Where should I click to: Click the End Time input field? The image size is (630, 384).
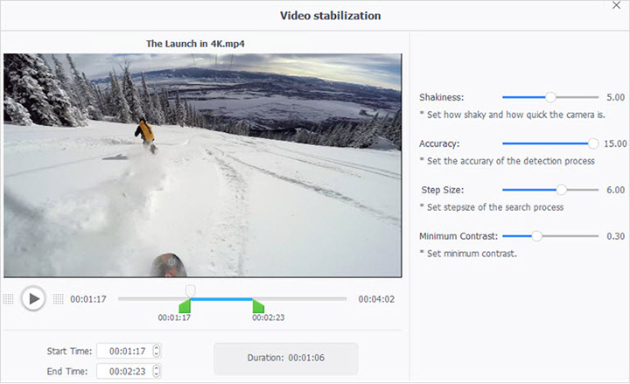(x=123, y=371)
